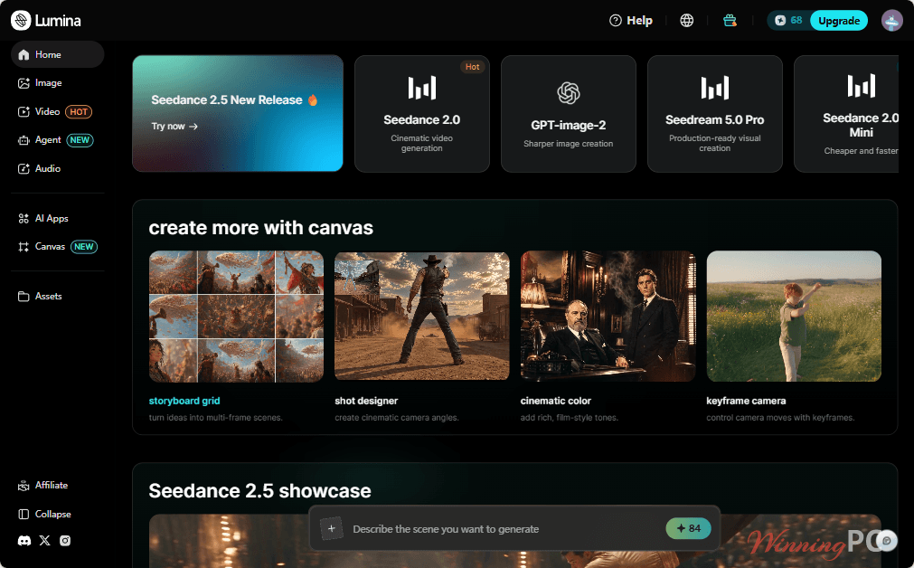The height and width of the screenshot is (568, 914).
Task: Click the shot designer title
Action: (366, 401)
